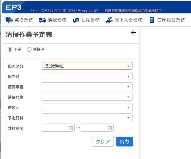
Task: Click the し尿業務 pipe icon
Action: click(x=76, y=20)
